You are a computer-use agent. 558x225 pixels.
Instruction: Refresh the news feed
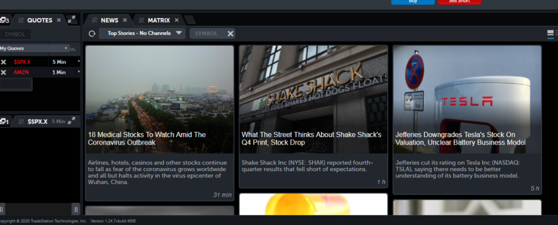pyautogui.click(x=92, y=33)
